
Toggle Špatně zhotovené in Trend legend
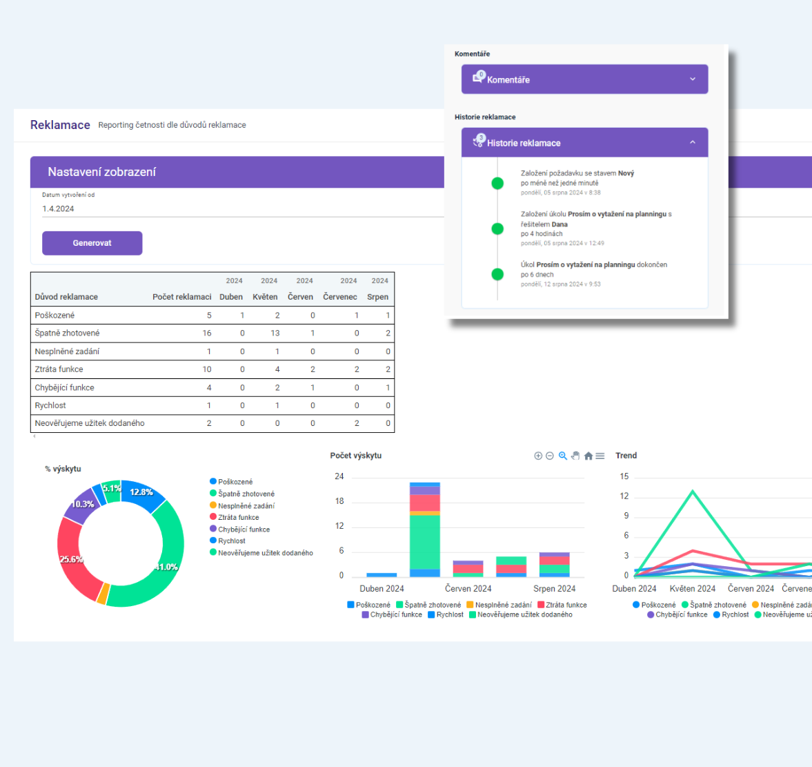(714, 605)
